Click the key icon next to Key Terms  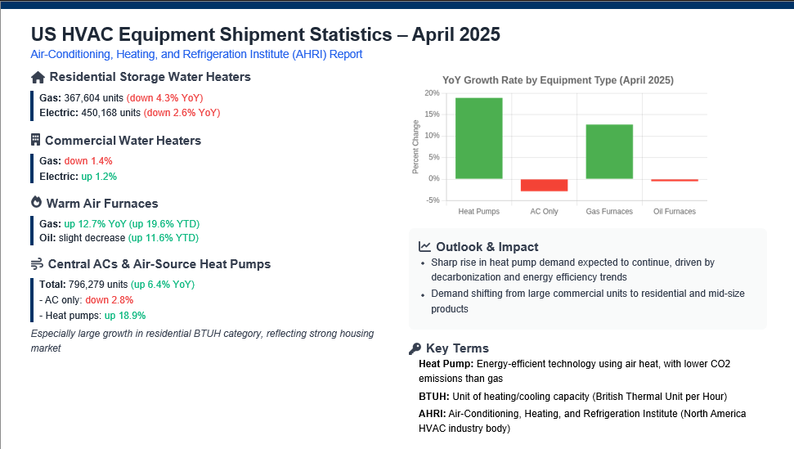pos(415,348)
